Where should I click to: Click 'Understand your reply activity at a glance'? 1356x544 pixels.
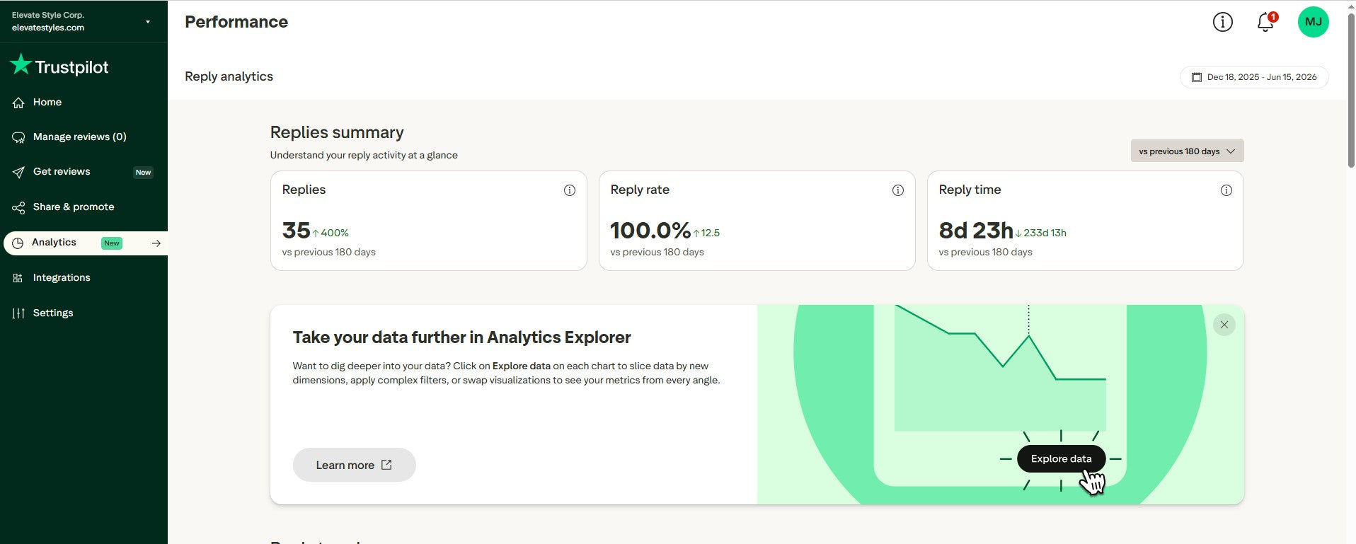pyautogui.click(x=364, y=155)
